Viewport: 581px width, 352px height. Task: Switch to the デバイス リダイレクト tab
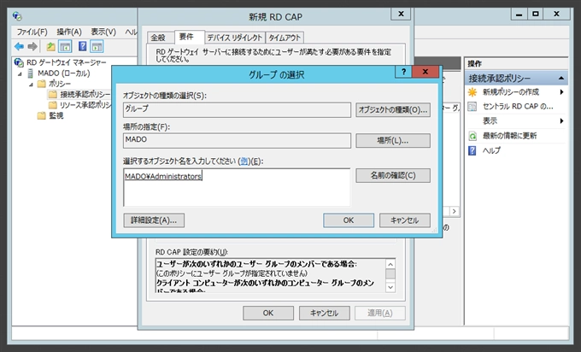(x=235, y=38)
